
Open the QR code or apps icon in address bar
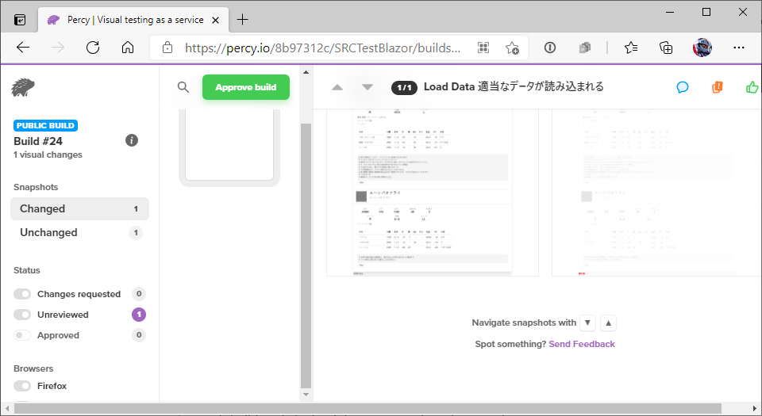pos(483,48)
